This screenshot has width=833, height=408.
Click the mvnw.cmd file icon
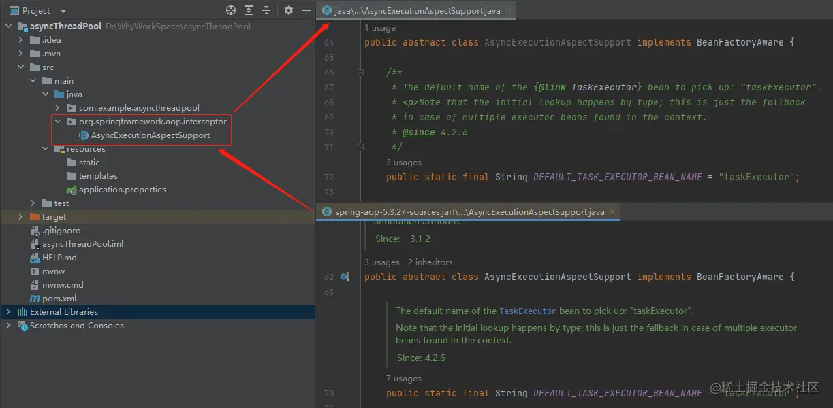tap(35, 285)
